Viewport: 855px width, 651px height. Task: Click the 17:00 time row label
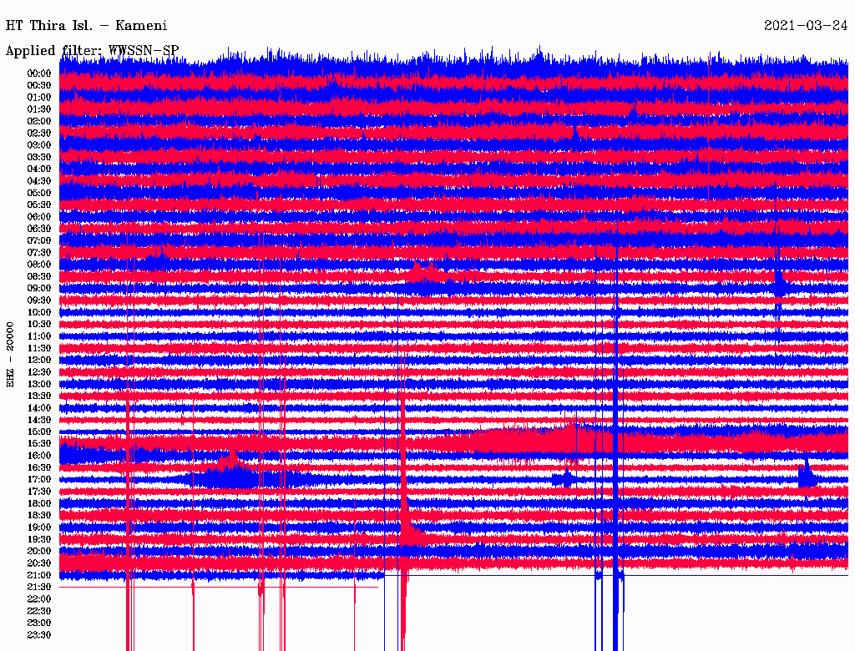point(39,480)
